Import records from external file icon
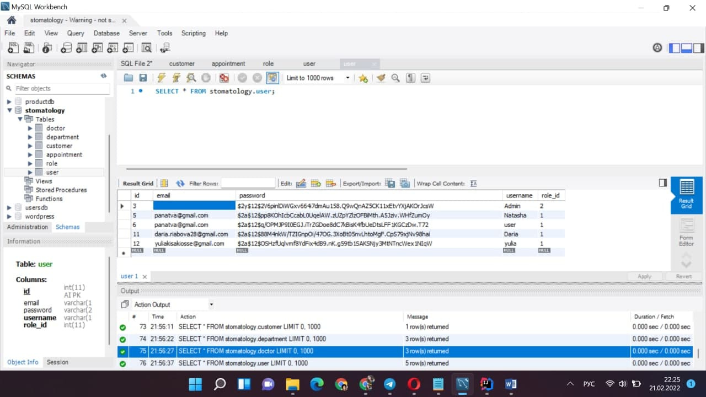Image resolution: width=706 pixels, height=397 pixels. pyautogui.click(x=405, y=183)
